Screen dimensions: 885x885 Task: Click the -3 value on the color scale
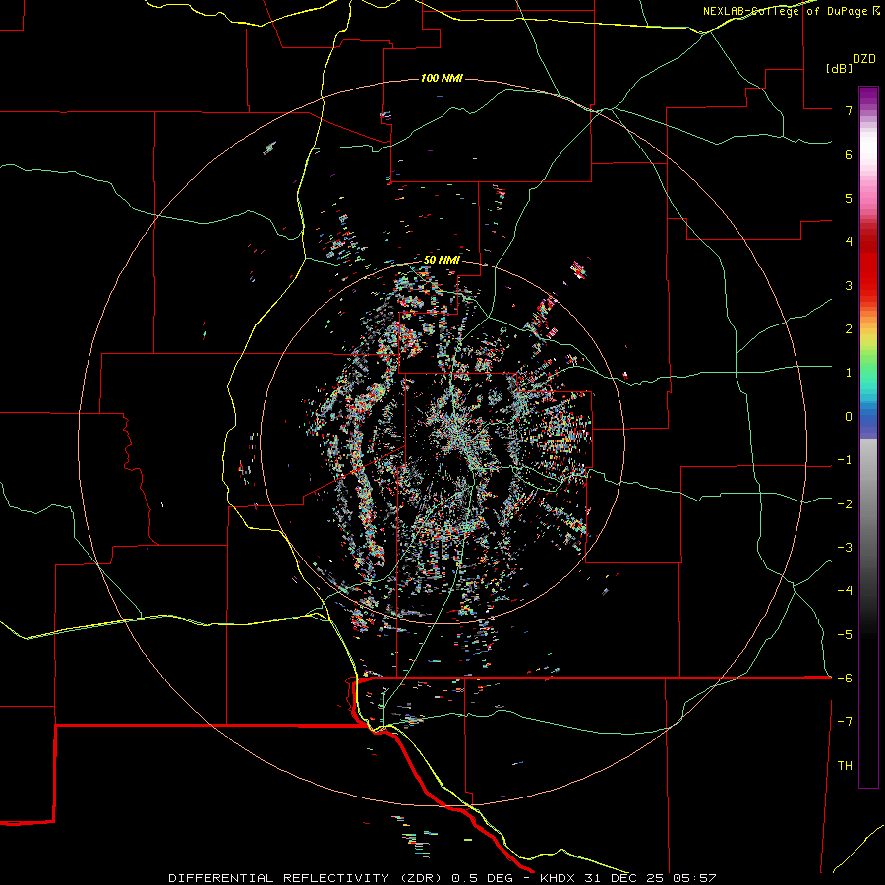[x=845, y=548]
